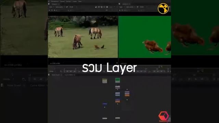Close the Curve Editor tab
219x123 pixels.
tap(75, 75)
